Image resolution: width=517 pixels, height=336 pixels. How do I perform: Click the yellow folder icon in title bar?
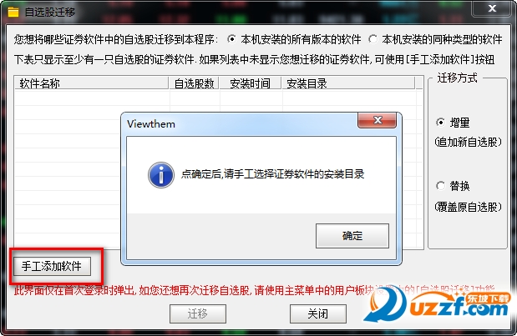13,13
